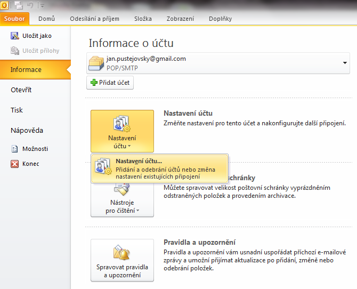The width and height of the screenshot is (357, 289).
Task: Click the Outlook application icon in title bar
Action: click(4, 5)
